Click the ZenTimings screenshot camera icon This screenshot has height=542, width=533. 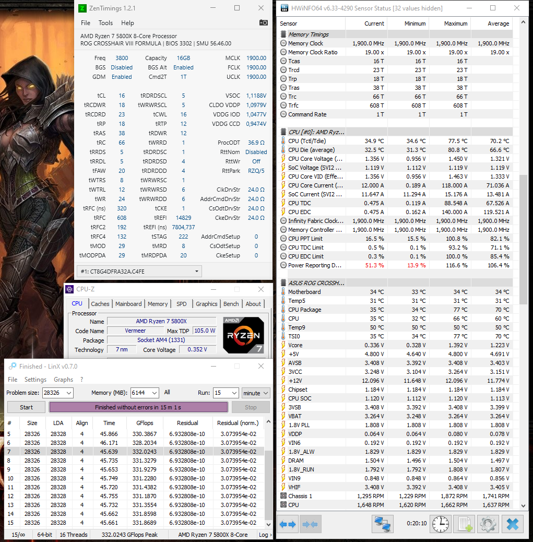coord(264,22)
